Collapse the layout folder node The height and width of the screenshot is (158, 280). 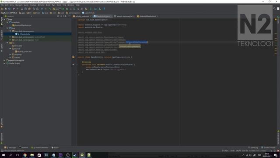[x=10, y=49]
